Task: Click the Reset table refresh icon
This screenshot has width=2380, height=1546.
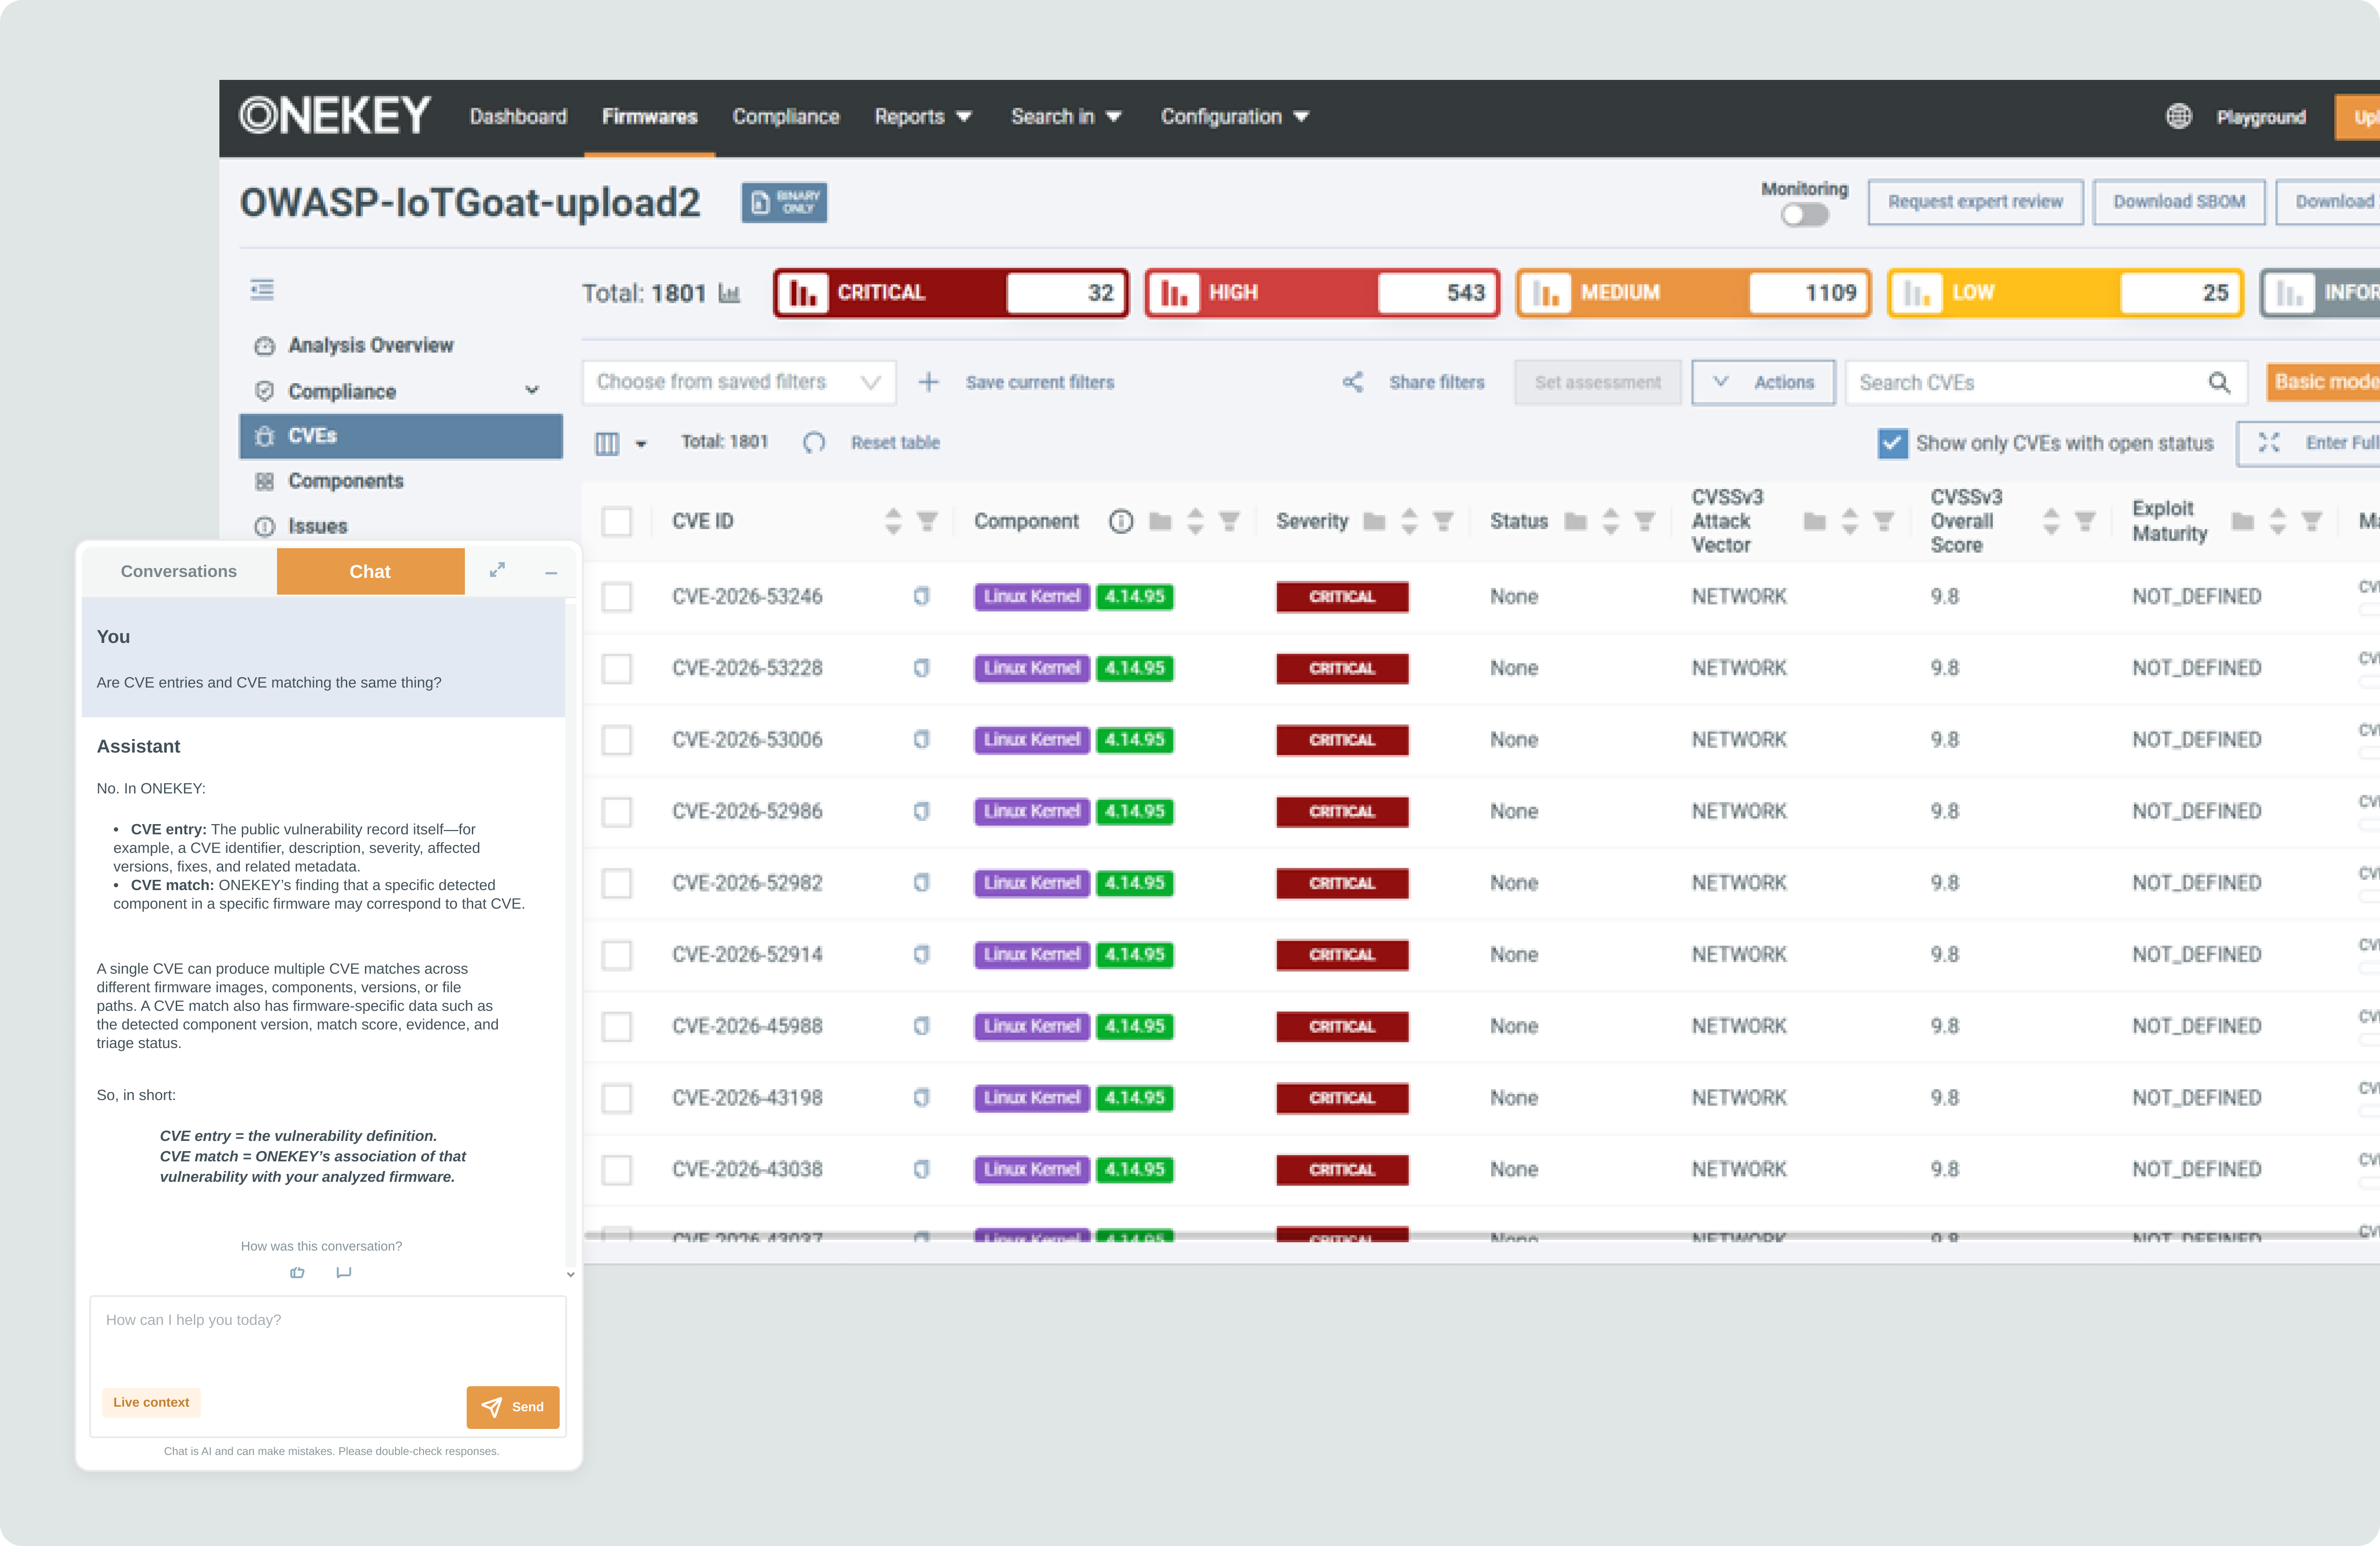Action: point(814,443)
